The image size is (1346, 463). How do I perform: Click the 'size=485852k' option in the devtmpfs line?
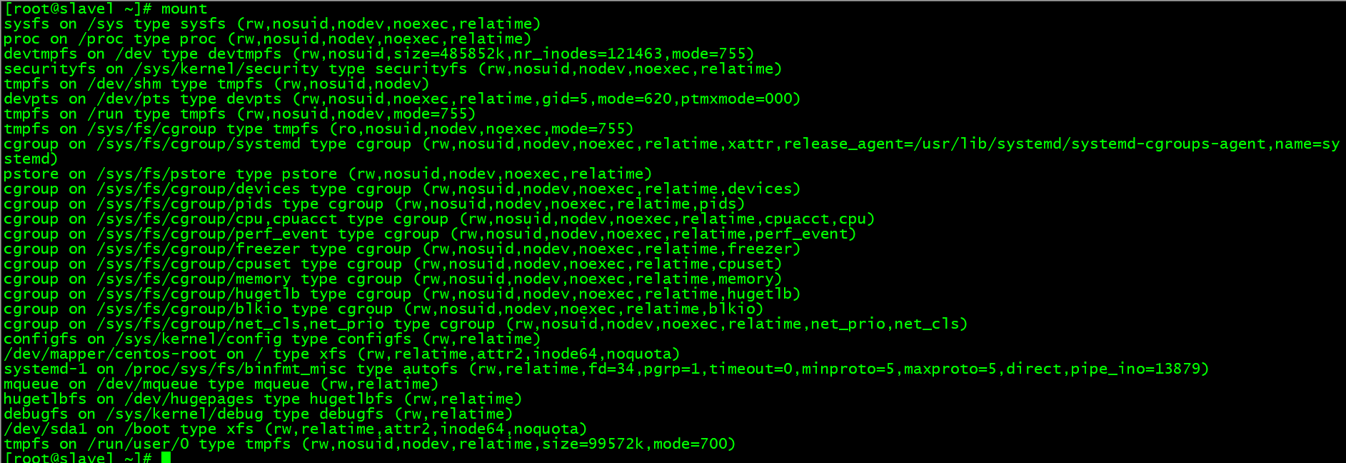448,54
